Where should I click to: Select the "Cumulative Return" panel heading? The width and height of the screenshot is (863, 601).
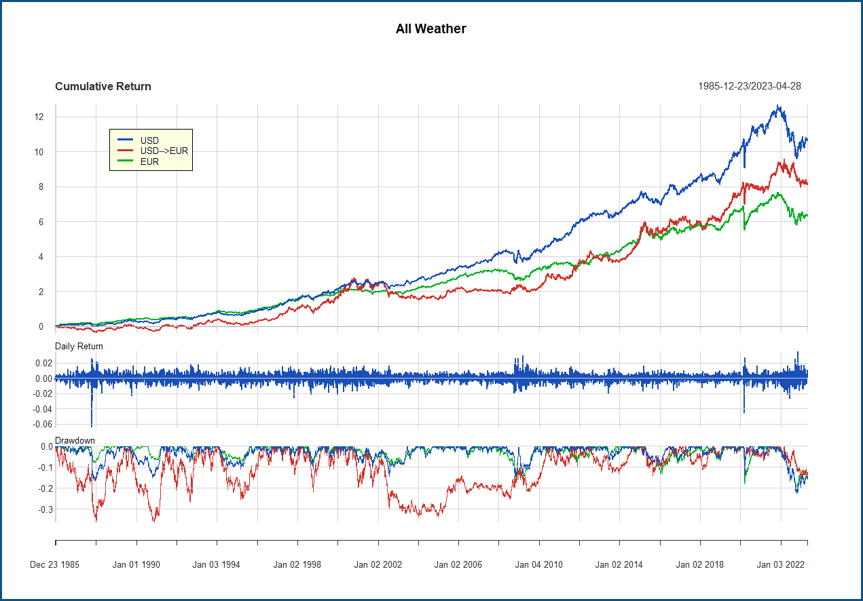pyautogui.click(x=103, y=87)
